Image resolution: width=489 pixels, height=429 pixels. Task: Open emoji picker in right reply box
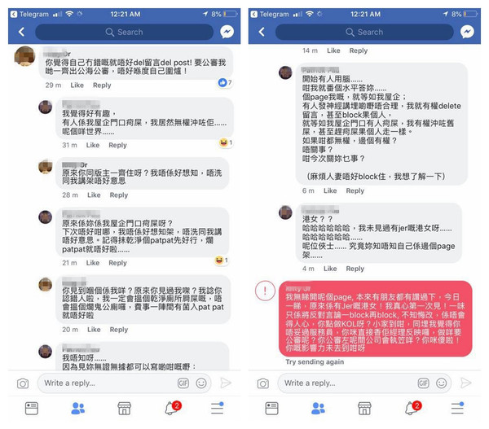[441, 383]
